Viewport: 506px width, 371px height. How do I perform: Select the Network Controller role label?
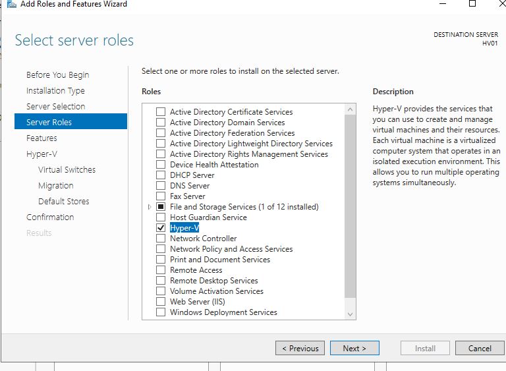click(203, 239)
